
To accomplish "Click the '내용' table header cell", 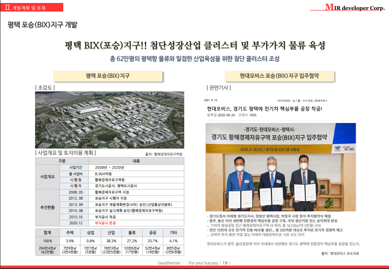I will pos(136,161).
